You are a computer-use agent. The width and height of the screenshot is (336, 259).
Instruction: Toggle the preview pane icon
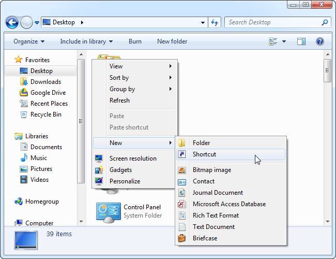(x=301, y=41)
